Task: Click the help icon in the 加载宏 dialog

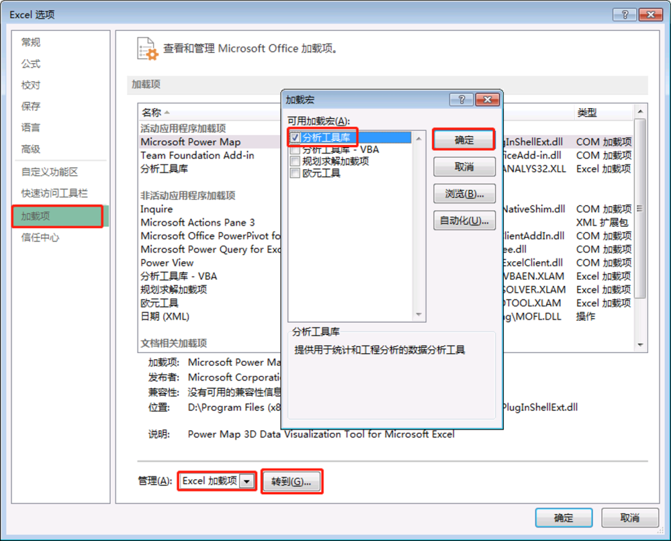Action: coord(461,99)
